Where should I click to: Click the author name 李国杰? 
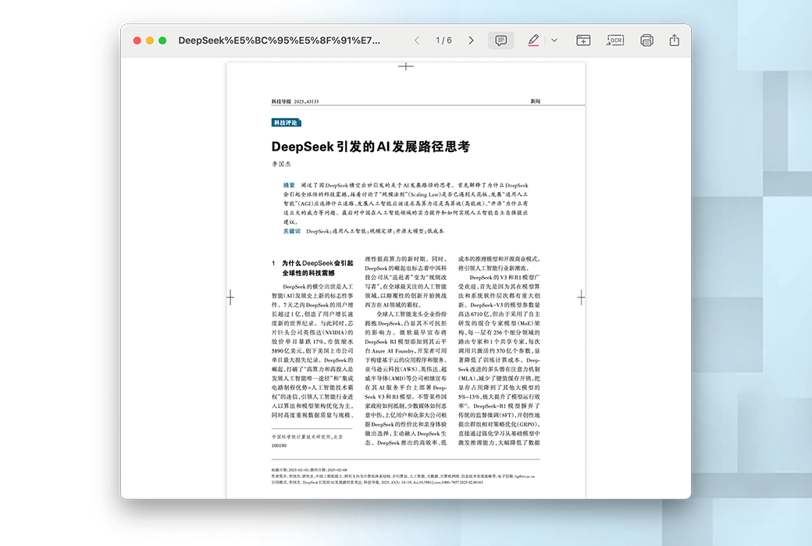pos(280,165)
